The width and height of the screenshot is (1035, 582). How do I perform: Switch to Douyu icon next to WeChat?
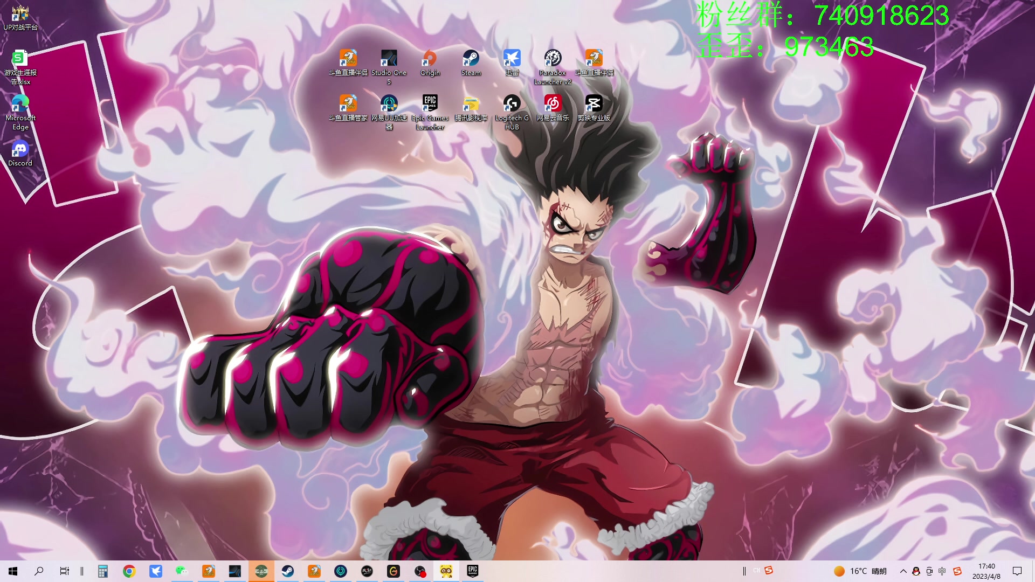[209, 571]
